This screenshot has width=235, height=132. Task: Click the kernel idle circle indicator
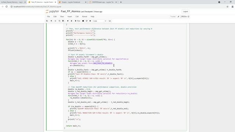click(x=188, y=16)
